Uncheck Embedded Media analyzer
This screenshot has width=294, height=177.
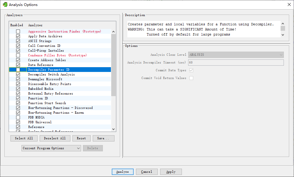pyautogui.click(x=18, y=89)
